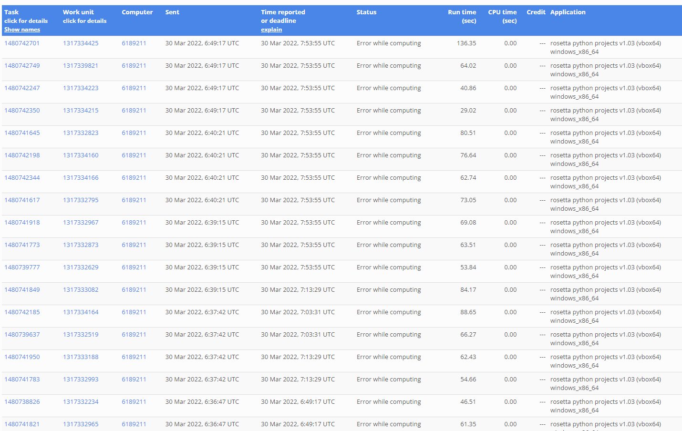Select 'Error while computing' status for task 1480741773
682x431 pixels.
click(x=389, y=245)
